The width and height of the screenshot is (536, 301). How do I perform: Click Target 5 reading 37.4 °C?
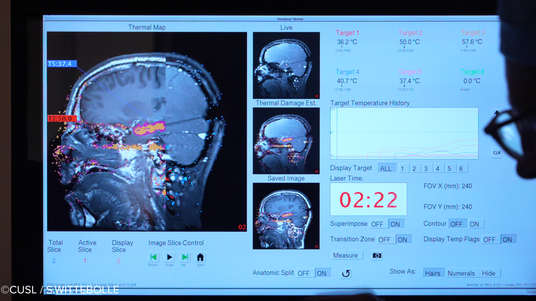[409, 81]
